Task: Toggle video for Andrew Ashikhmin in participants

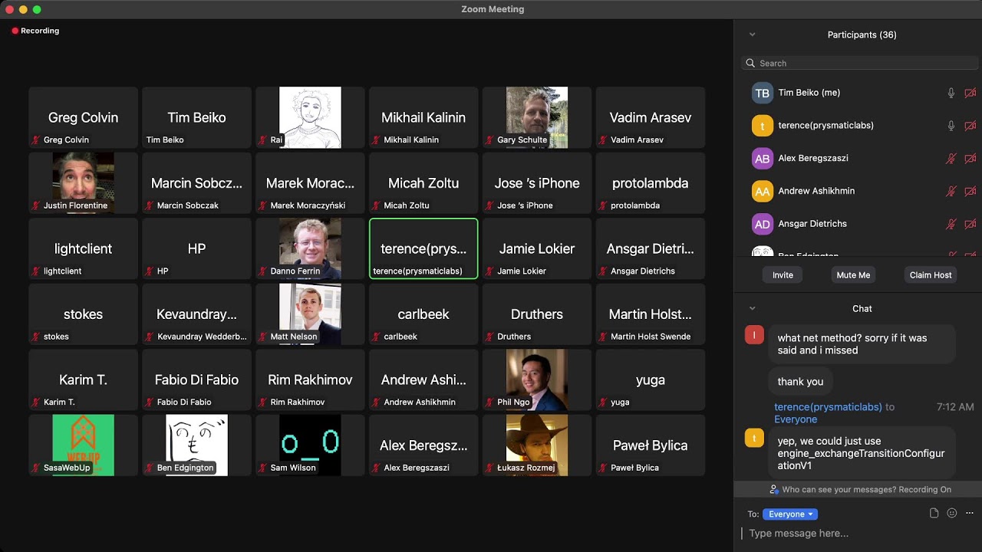Action: coord(970,191)
